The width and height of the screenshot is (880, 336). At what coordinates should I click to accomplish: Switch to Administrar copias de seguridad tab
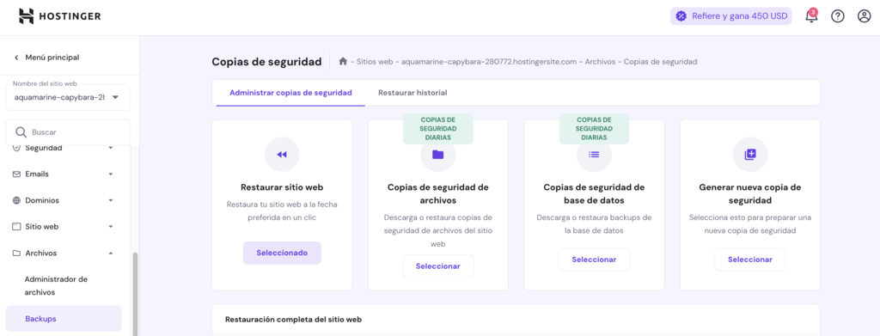pos(290,93)
